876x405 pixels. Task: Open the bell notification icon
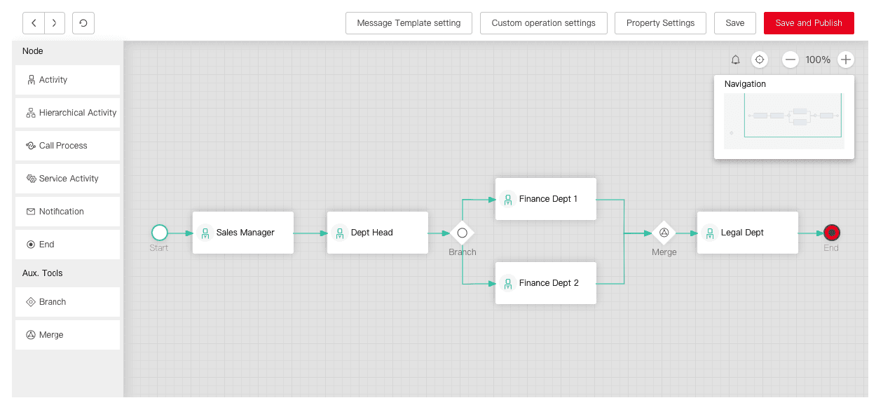pos(736,60)
